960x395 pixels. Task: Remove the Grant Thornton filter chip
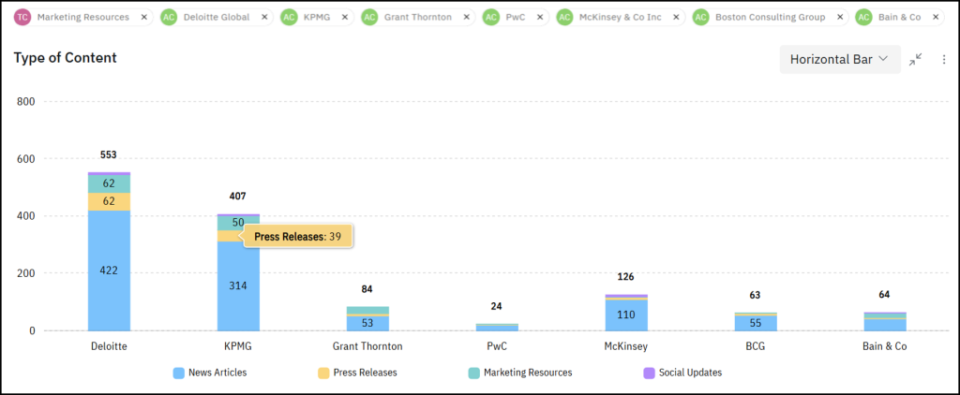coord(467,17)
